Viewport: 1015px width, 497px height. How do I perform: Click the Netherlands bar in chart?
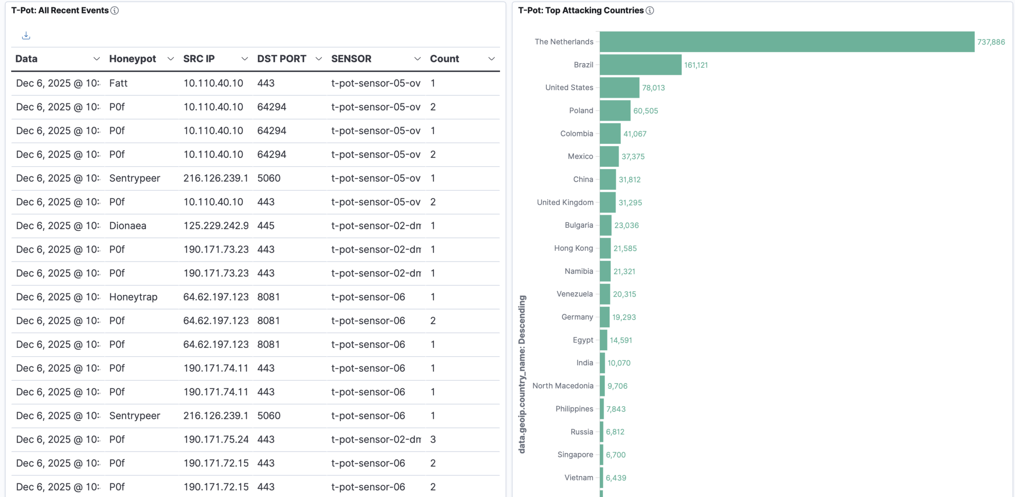(787, 42)
